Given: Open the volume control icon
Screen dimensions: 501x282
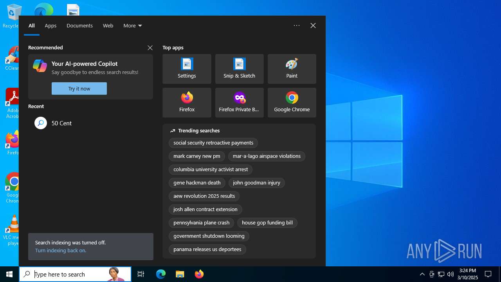Looking at the screenshot, I should pos(451,274).
